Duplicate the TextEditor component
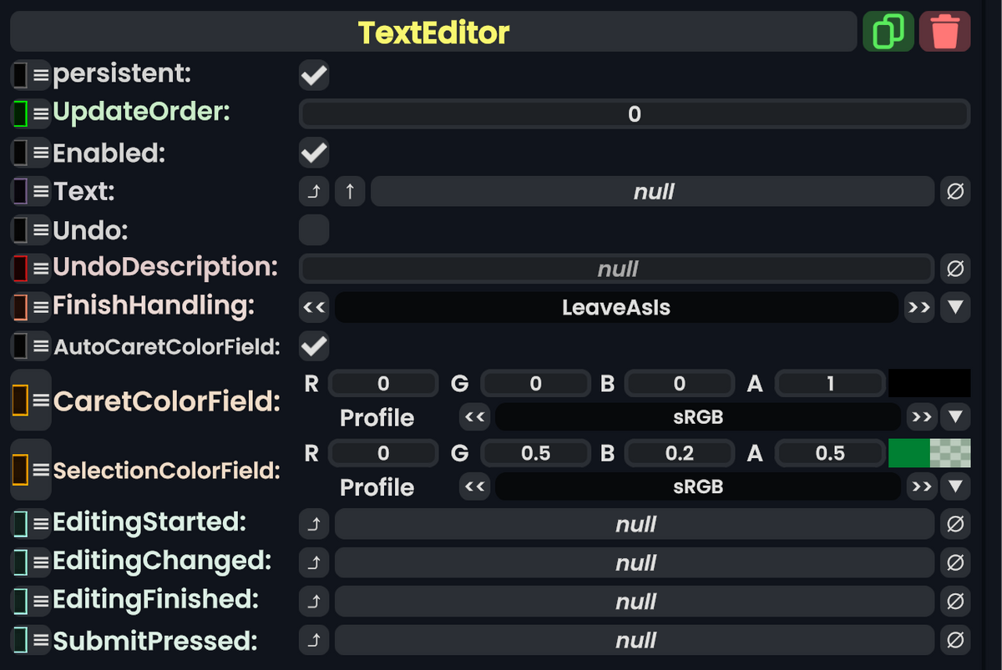1002x670 pixels. [888, 31]
